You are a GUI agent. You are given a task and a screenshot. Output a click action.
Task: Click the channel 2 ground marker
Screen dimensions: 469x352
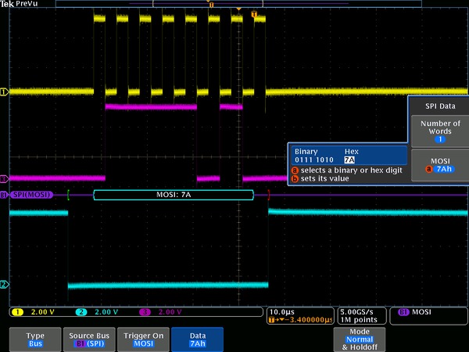[4, 285]
